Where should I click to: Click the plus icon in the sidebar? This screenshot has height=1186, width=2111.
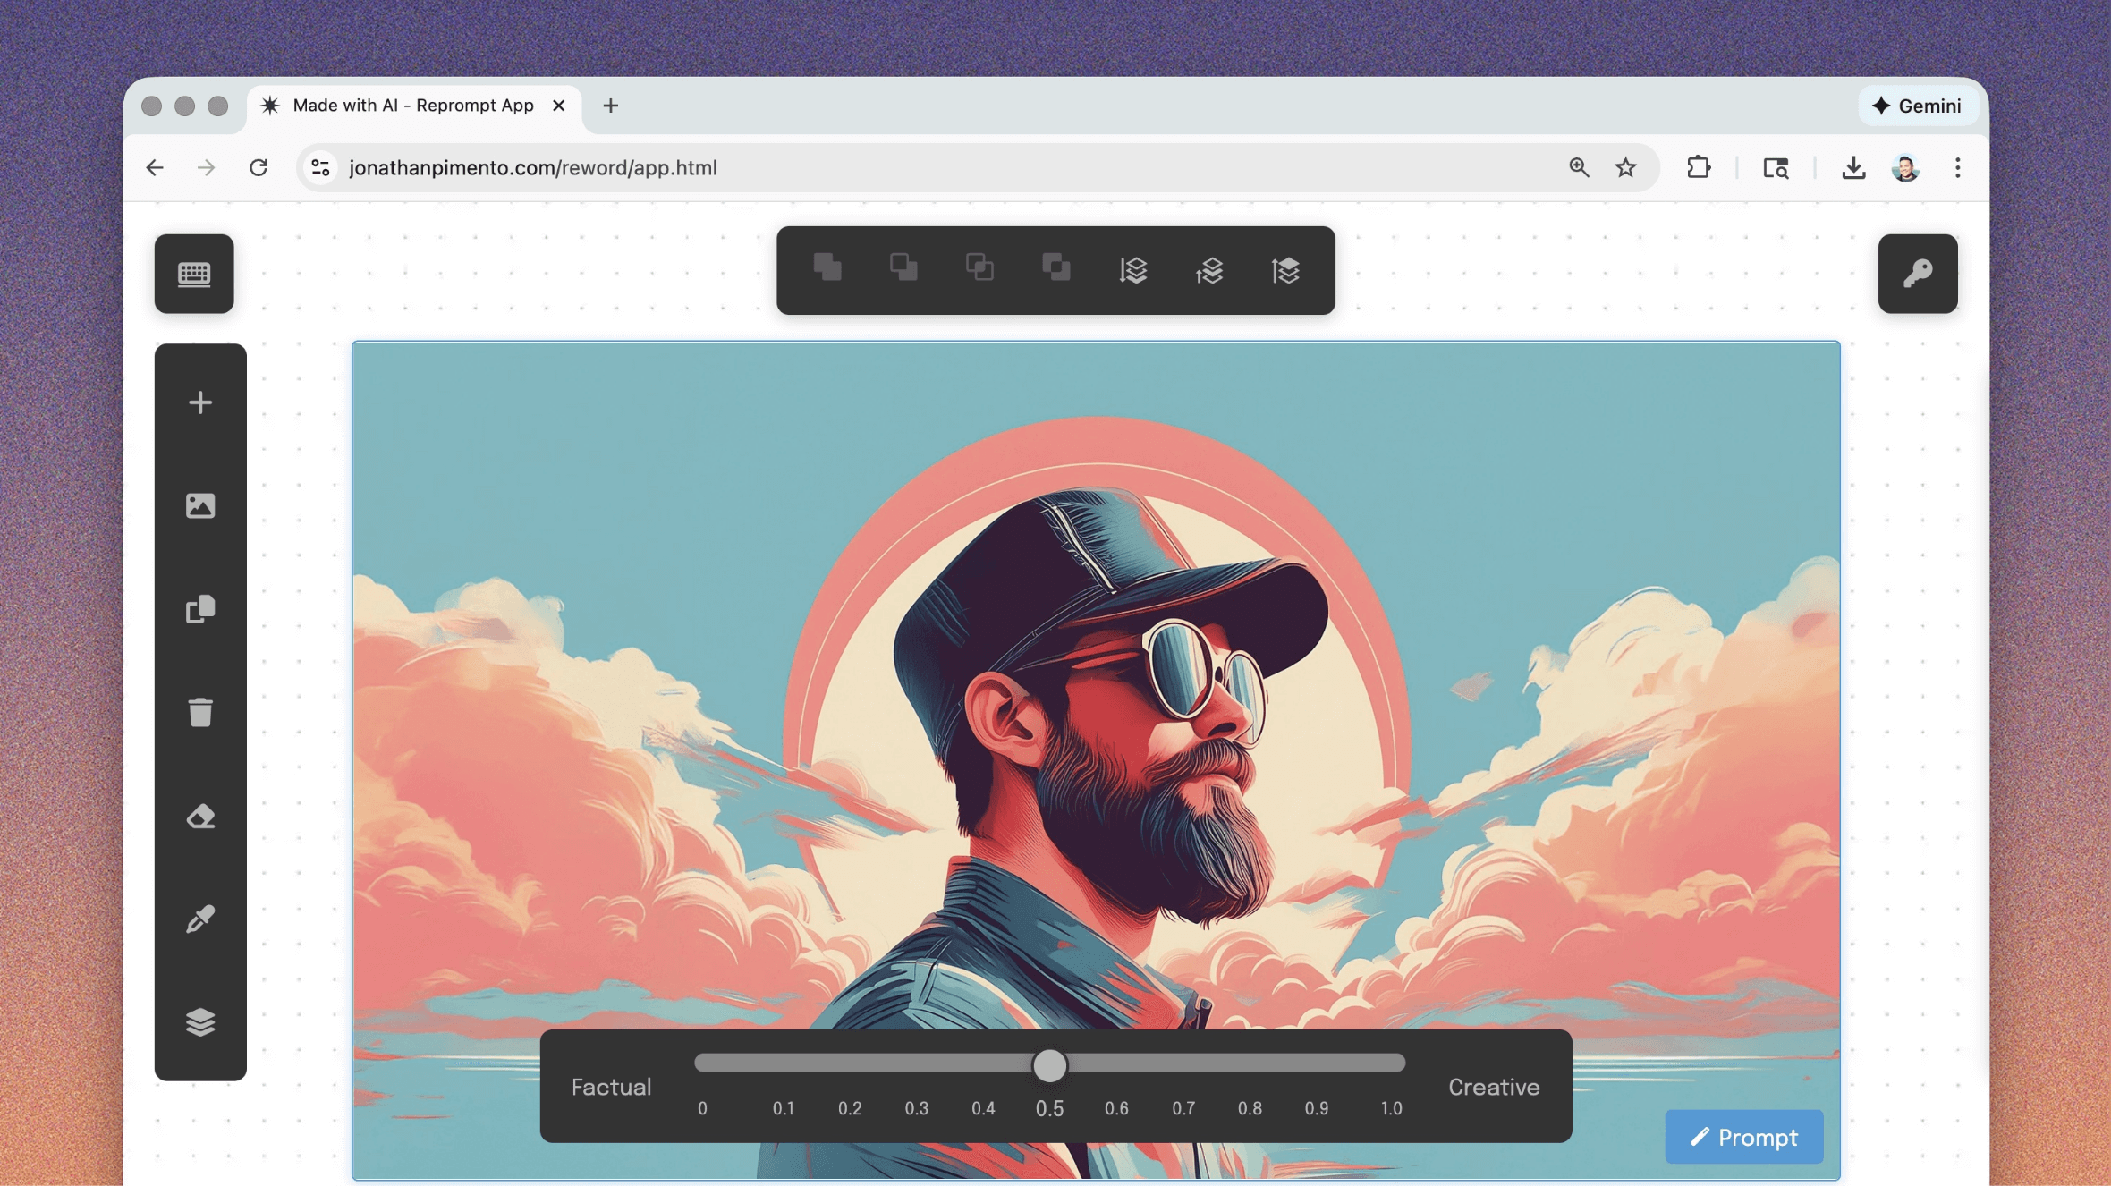200,402
